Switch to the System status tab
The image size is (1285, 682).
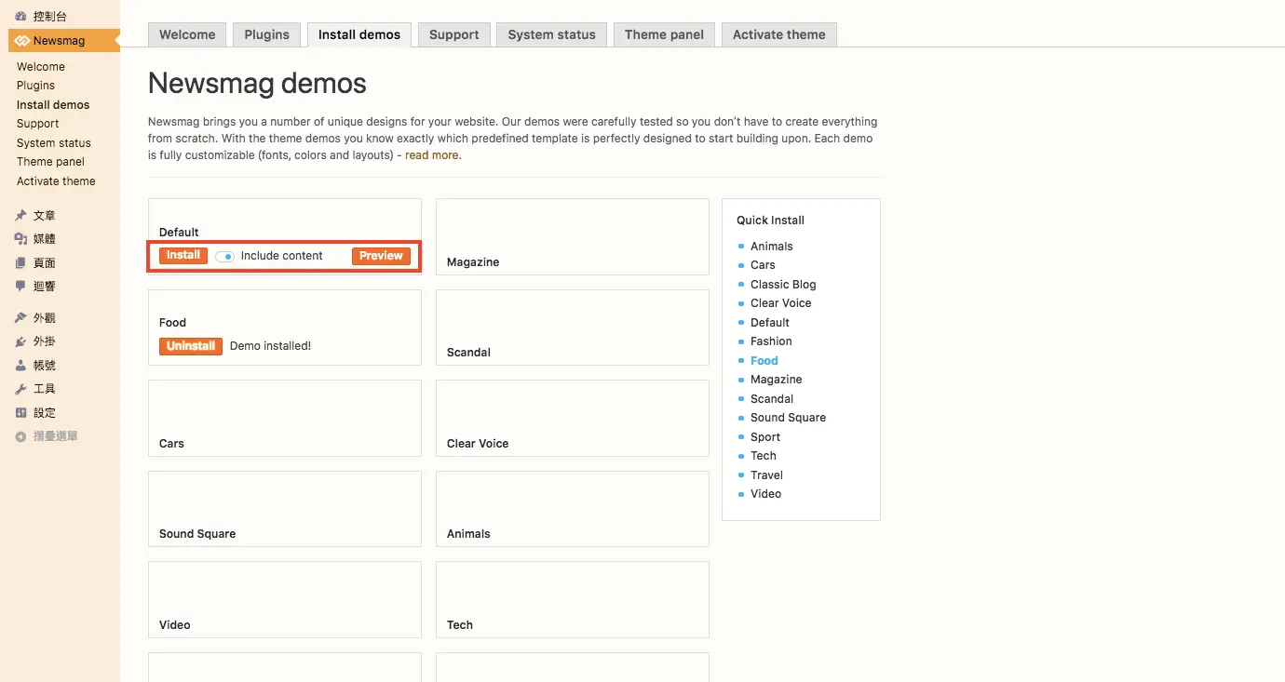click(x=551, y=34)
